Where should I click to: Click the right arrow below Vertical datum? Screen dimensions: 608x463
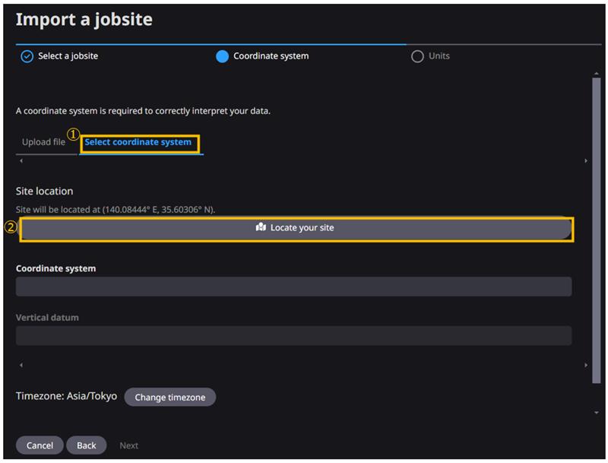tap(585, 365)
